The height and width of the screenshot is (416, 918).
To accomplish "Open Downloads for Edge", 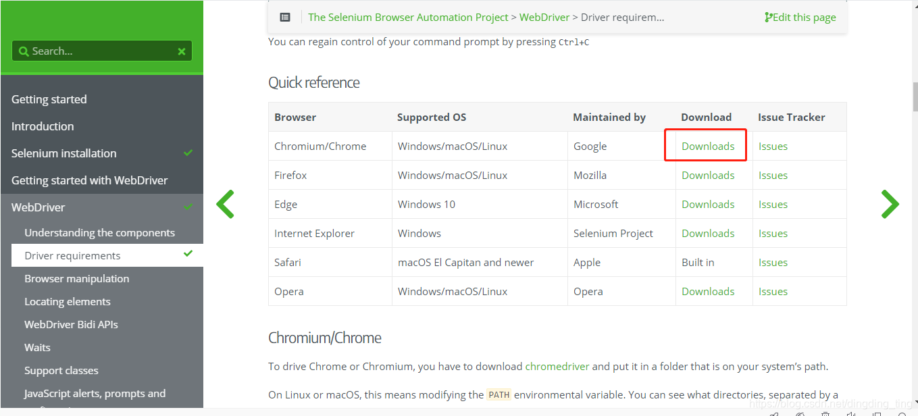I will coord(708,204).
